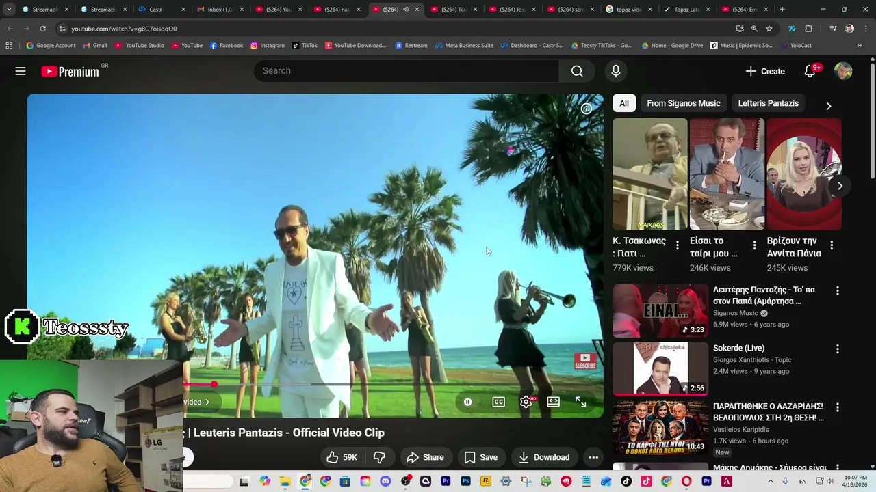
Task: Switch to the Topaz Lab browser tab
Action: [686, 10]
